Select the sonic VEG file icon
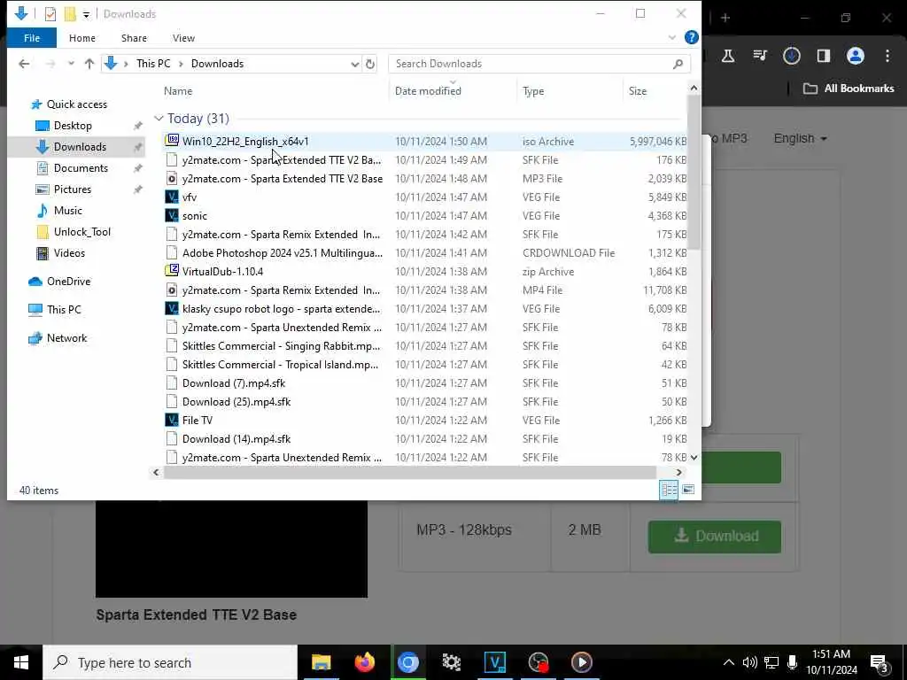The height and width of the screenshot is (680, 907). coord(172,215)
